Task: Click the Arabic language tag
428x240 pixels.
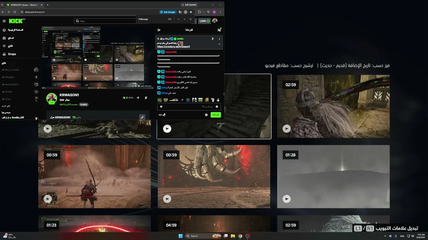Action: pos(84,104)
